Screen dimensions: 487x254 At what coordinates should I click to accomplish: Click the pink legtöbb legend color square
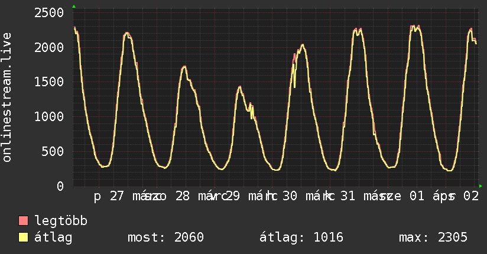pos(24,222)
